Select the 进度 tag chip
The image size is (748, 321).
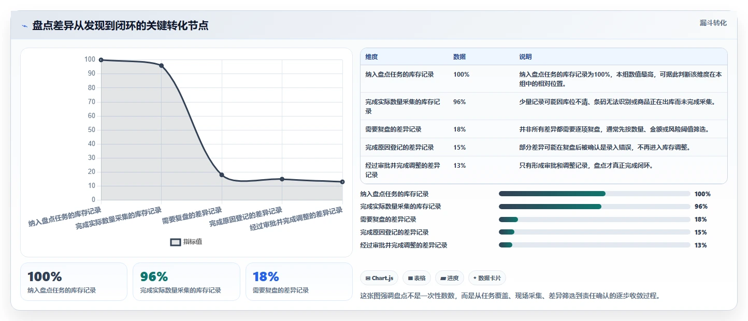[450, 278]
